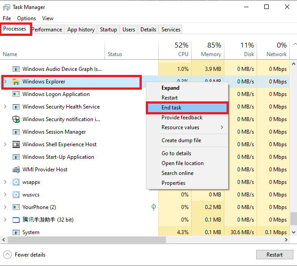Open the View menu
297x266 pixels.
coord(48,18)
